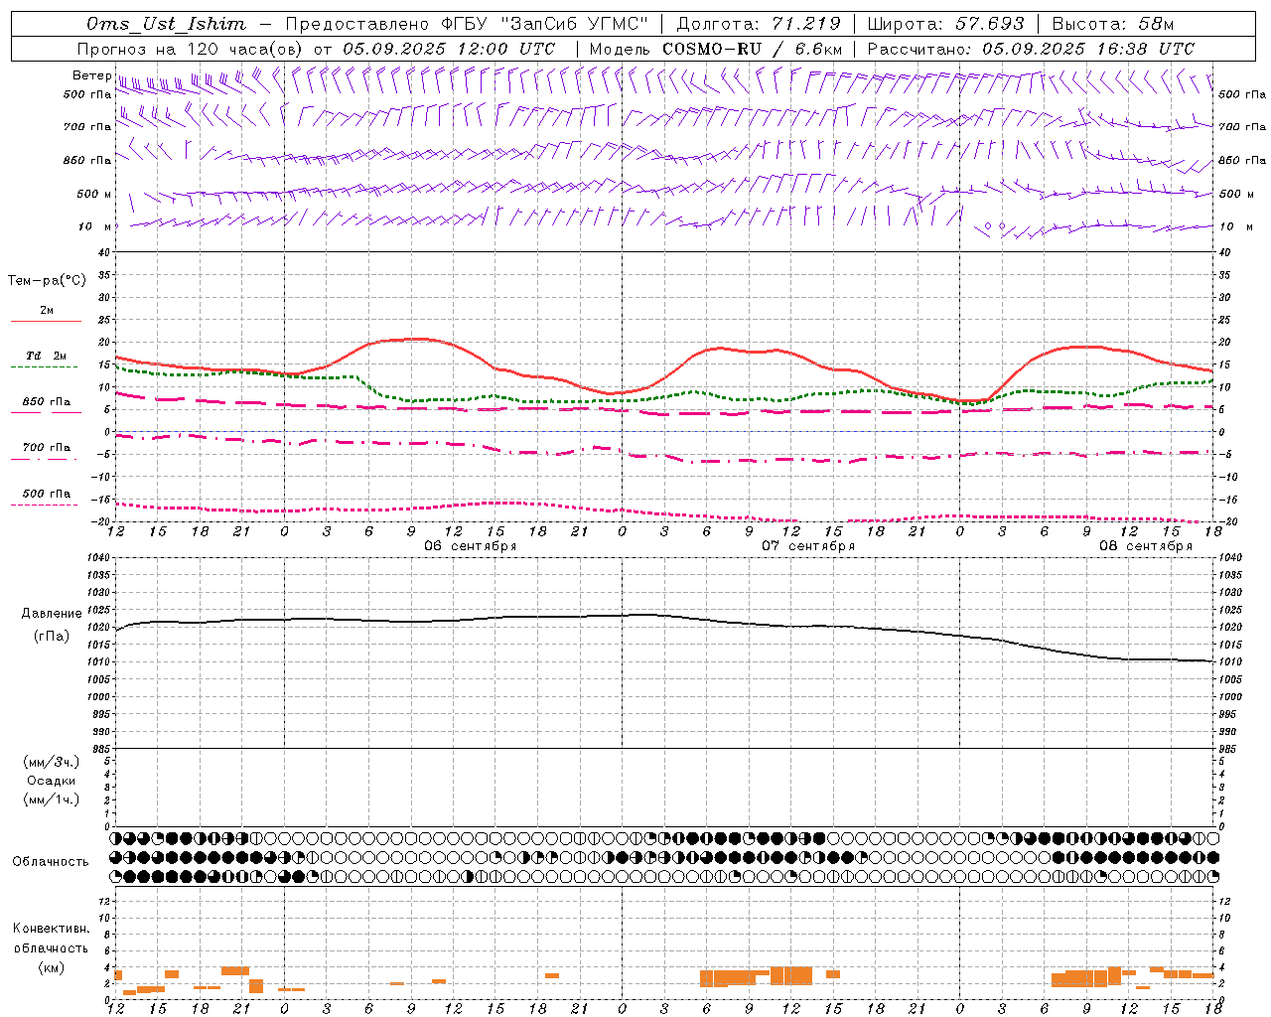Click the 08 сентября date label
The image size is (1271, 1017).
click(1146, 546)
